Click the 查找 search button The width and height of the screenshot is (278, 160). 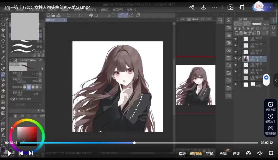coord(223,154)
